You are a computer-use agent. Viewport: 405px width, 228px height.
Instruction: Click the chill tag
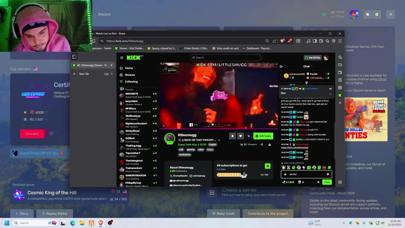[x=181, y=149]
